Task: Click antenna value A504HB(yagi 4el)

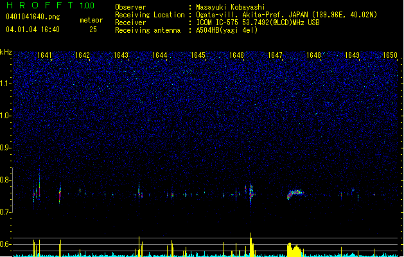Action: click(x=227, y=30)
